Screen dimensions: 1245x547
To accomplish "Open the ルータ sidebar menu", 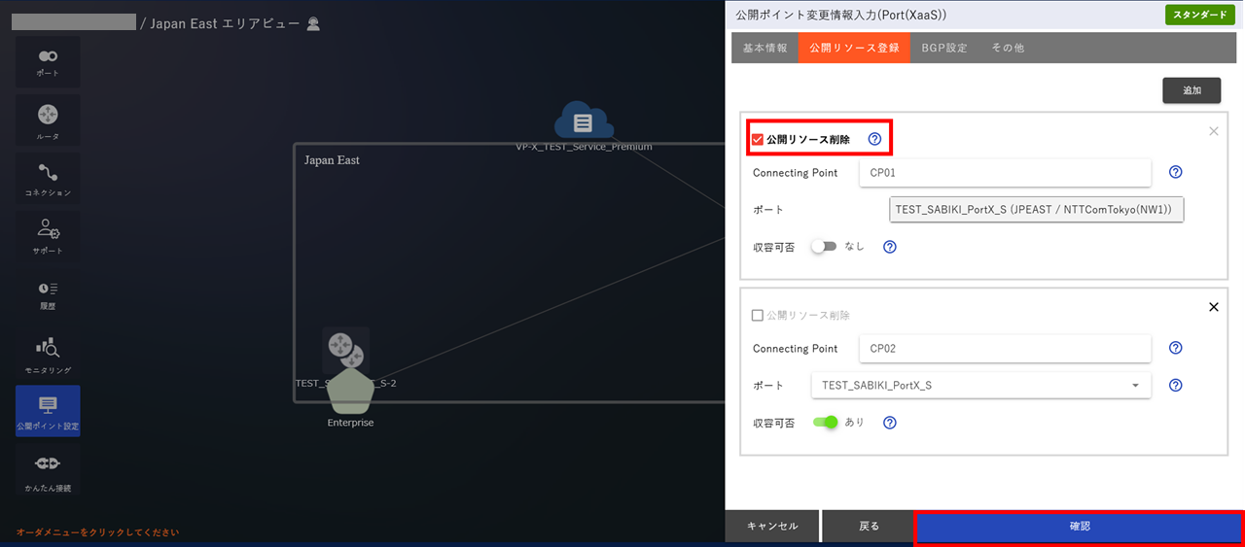I will (48, 120).
